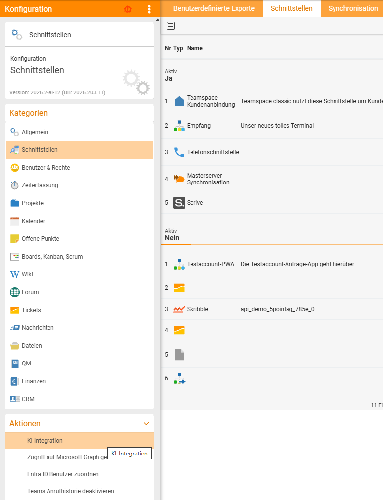Viewport: 383px width, 500px height.
Task: Click the Benutzer & Rechte icon
Action: click(x=15, y=168)
